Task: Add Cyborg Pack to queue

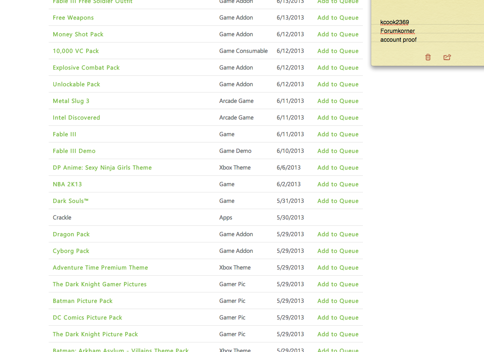Action: [x=338, y=251]
